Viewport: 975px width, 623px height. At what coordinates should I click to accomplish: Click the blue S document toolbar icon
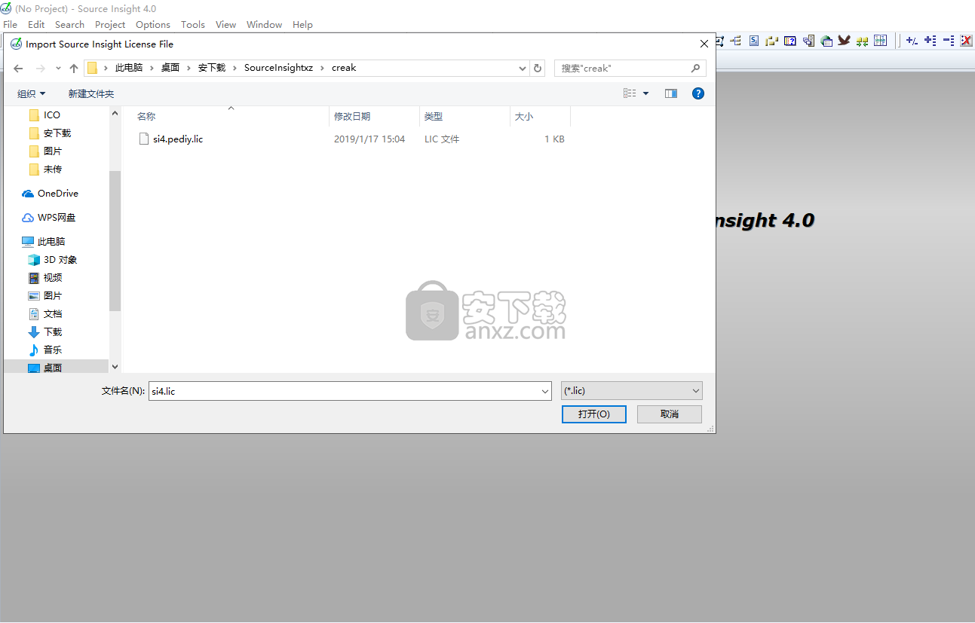click(x=753, y=41)
